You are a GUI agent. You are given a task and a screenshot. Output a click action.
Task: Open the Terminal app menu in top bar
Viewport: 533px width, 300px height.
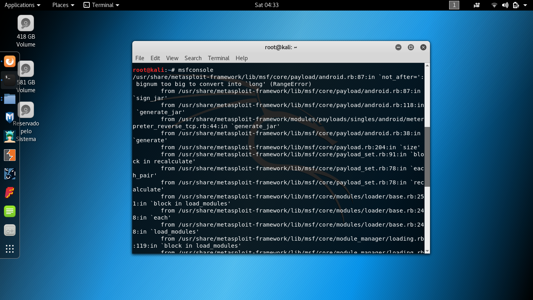[x=101, y=5]
